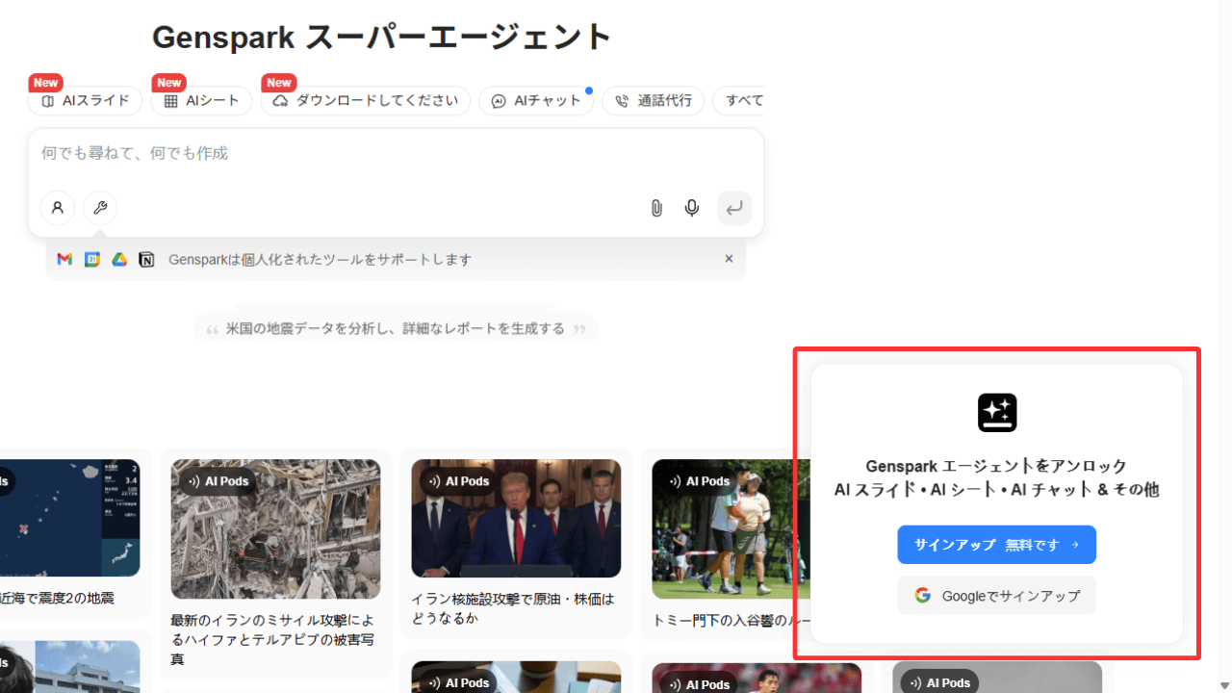1232x693 pixels.
Task: Click the Notion icon in the tools banner
Action: click(146, 260)
